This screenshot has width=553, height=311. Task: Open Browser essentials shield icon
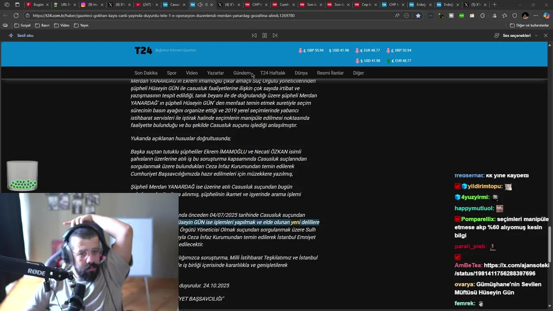(515, 16)
